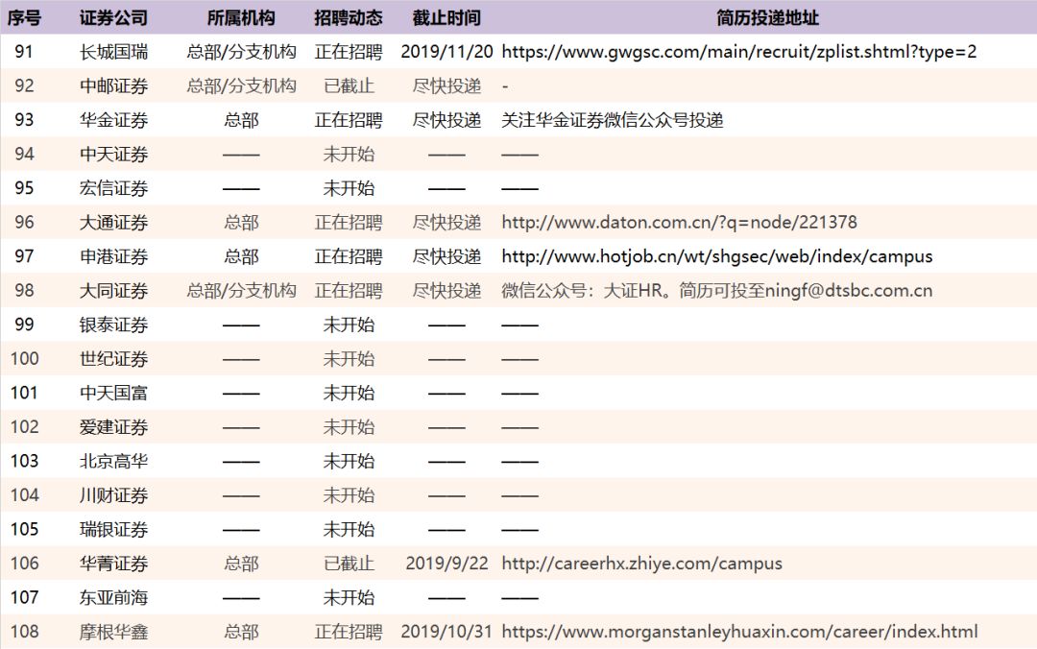1037x649 pixels.
Task: Click the 已截止 status of 华菁证券
Action: (x=349, y=563)
